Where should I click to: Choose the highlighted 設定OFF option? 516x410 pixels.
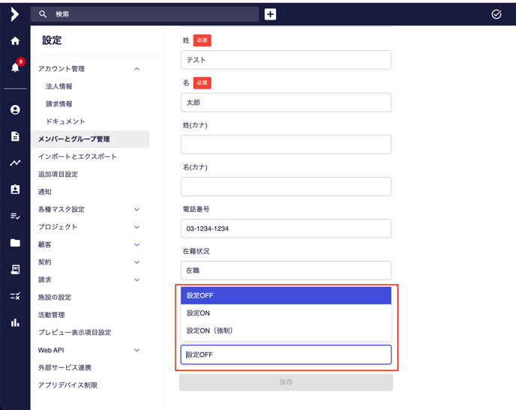[x=286, y=295]
